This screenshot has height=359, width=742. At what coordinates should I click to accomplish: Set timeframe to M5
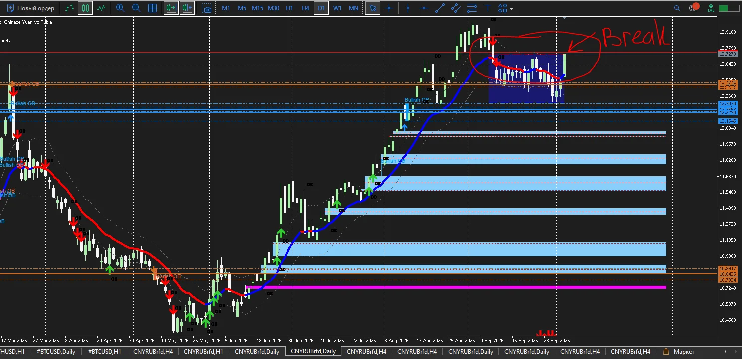coord(242,8)
